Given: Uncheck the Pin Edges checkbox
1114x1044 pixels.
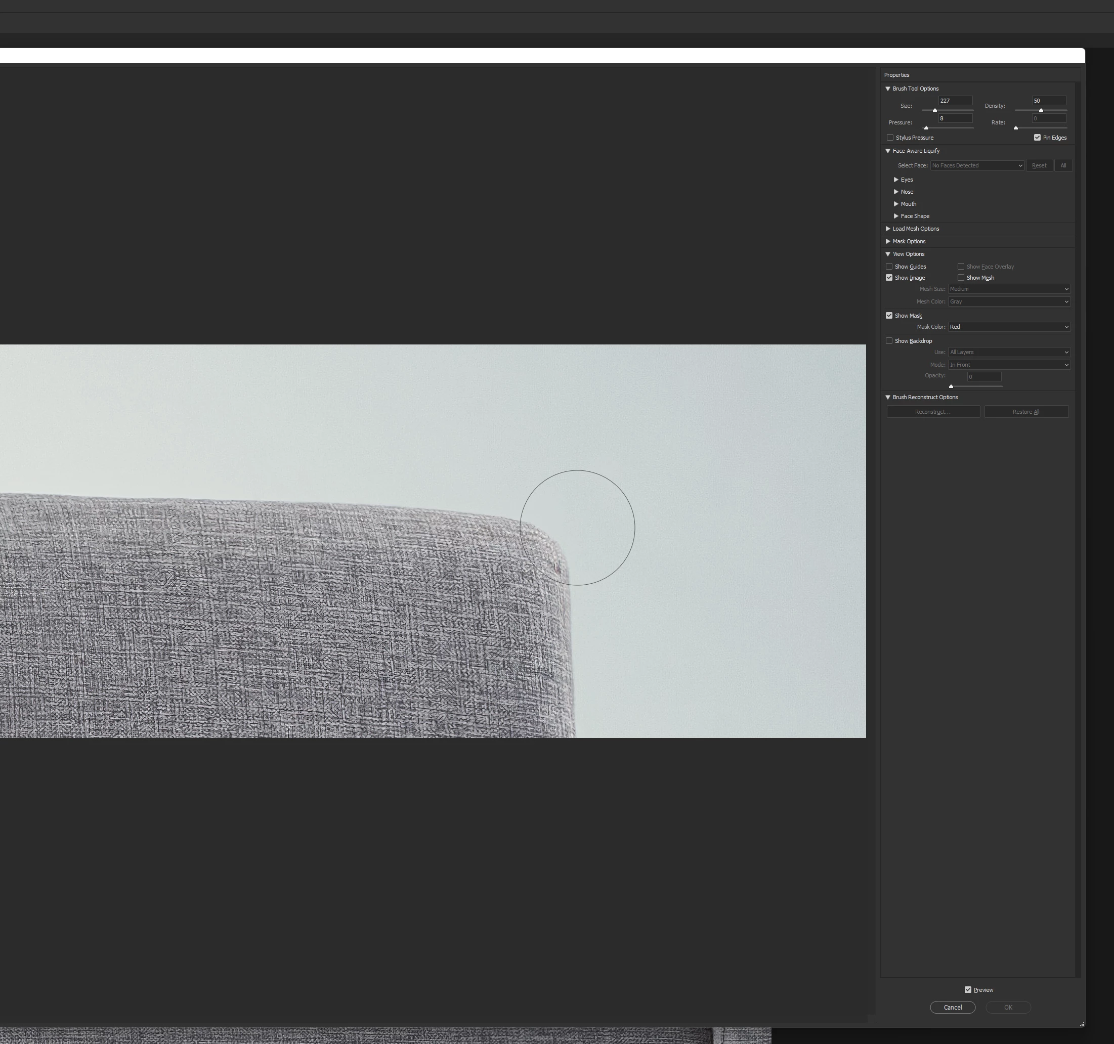Looking at the screenshot, I should click(x=1037, y=138).
